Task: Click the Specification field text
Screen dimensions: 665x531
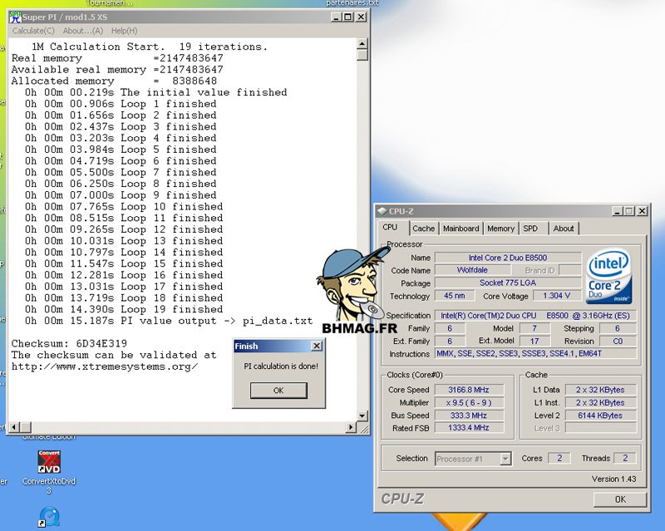Action: (535, 316)
